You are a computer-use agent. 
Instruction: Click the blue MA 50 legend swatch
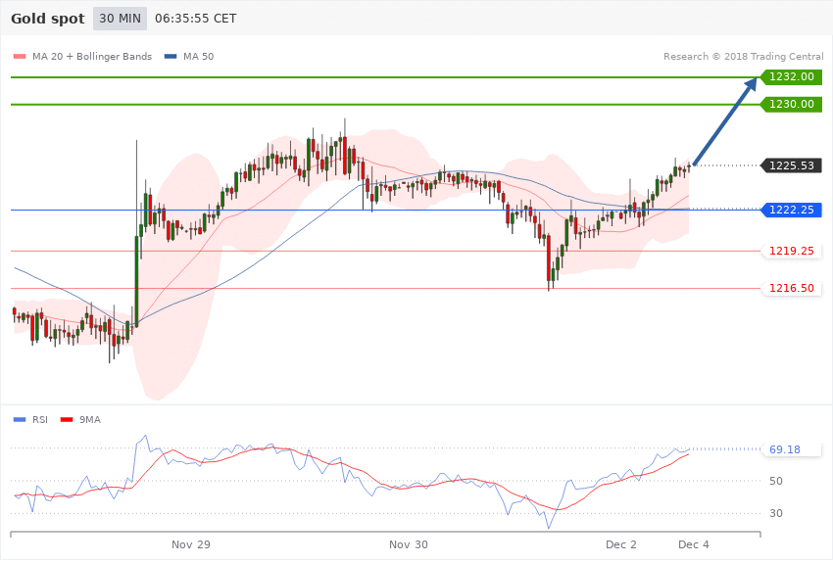tap(171, 56)
